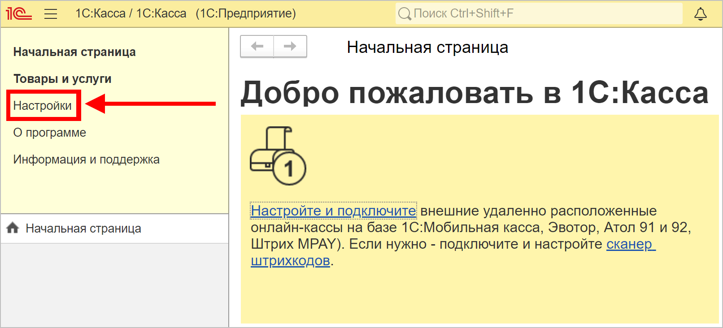Follow the Настройте и подключите link
Viewport: 723px width, 328px height.
click(333, 211)
